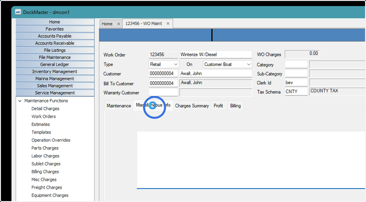Viewport: 366px width, 202px height.
Task: Select Equipment Charges in the tree
Action: point(50,196)
